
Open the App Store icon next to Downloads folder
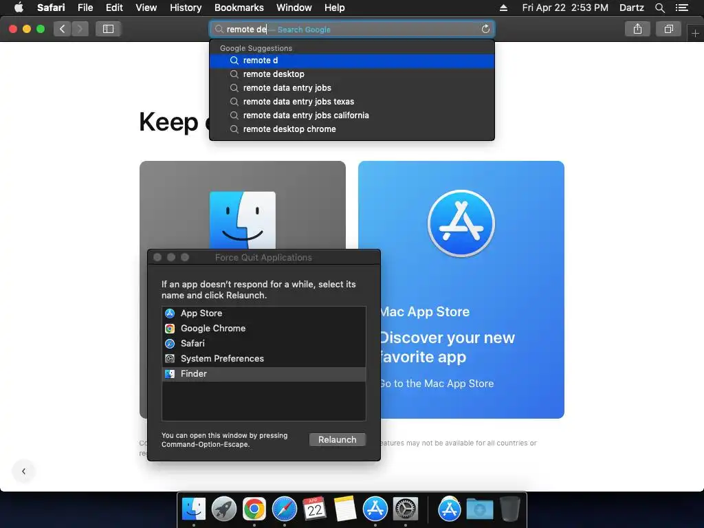coord(450,509)
